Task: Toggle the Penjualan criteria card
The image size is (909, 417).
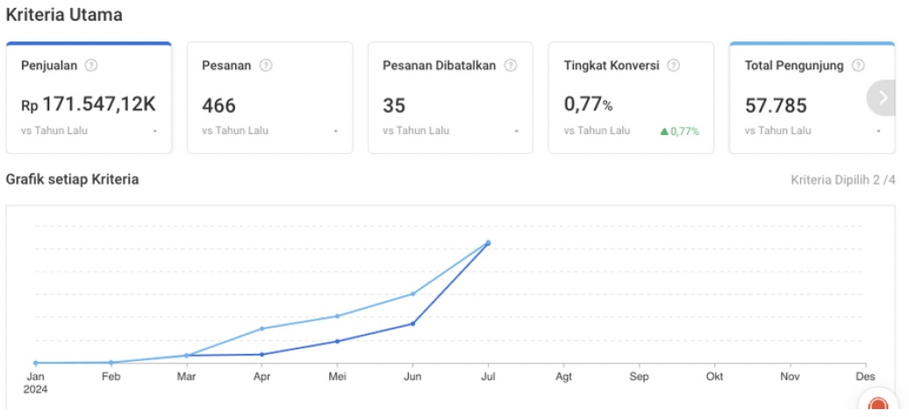Action: (x=89, y=97)
